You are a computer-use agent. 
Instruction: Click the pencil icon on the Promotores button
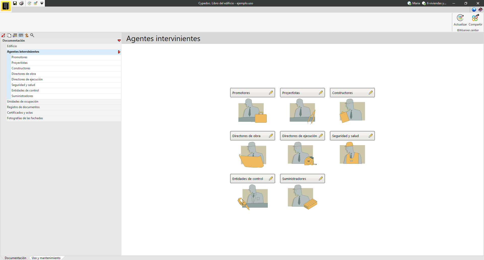pyautogui.click(x=271, y=92)
